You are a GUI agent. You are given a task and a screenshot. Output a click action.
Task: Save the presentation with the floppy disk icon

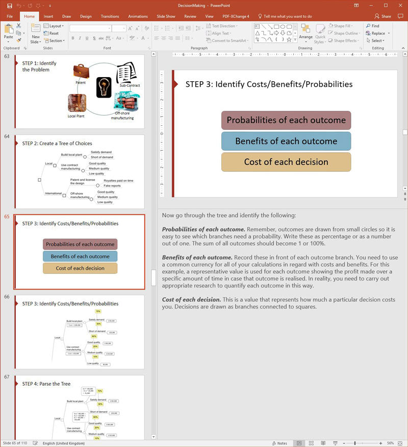click(x=10, y=6)
